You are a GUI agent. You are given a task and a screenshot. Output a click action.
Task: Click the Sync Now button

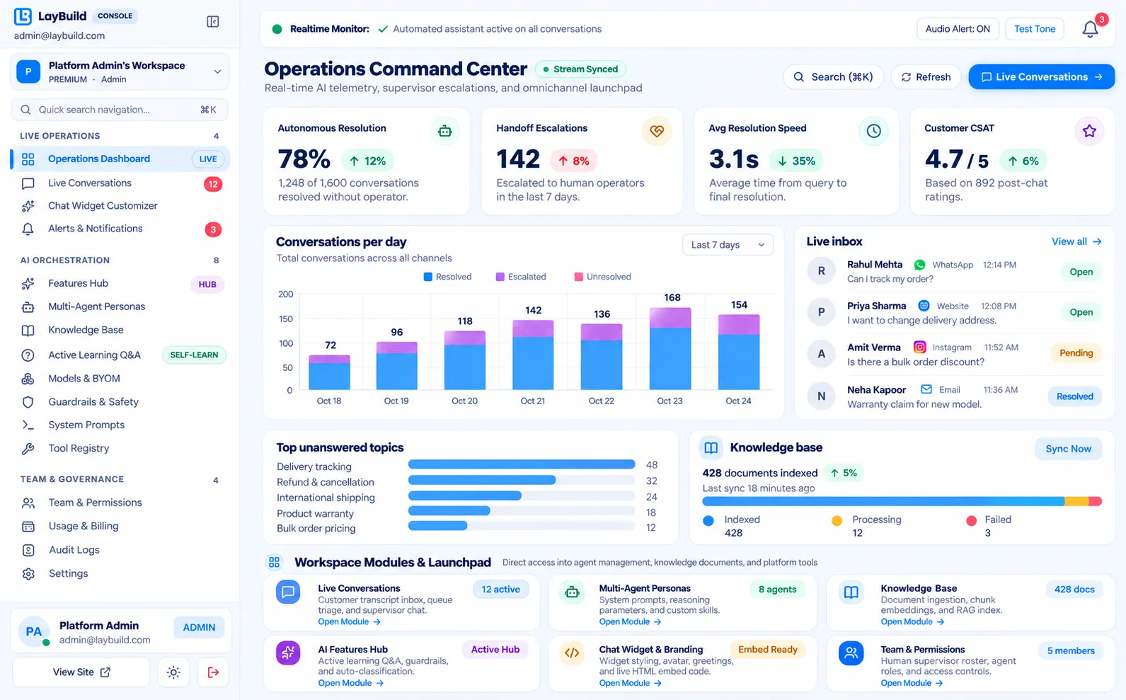1068,449
